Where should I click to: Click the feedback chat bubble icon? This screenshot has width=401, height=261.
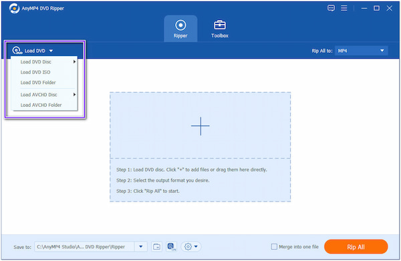click(331, 8)
